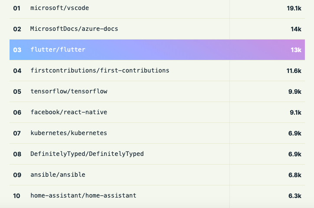314x208 pixels.
Task: Select kubernetes/kubernetes from the list
Action: click(69, 133)
